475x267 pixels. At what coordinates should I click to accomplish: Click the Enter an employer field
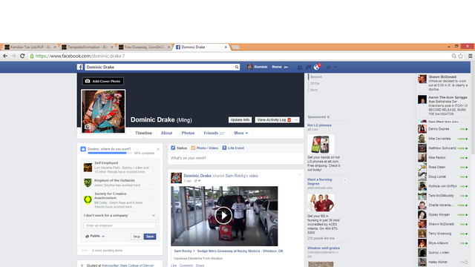coord(119,225)
